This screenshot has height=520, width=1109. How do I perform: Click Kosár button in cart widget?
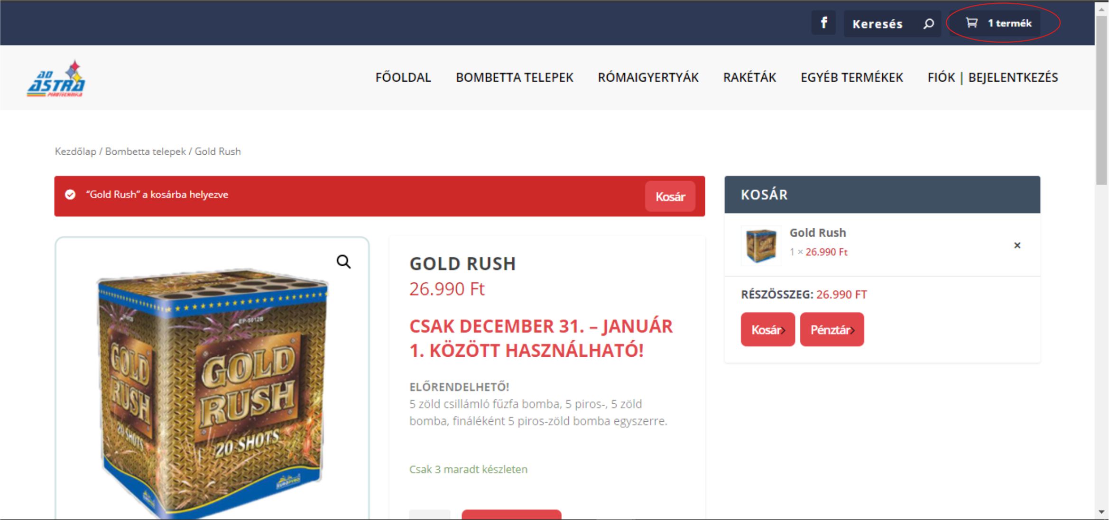click(x=767, y=329)
